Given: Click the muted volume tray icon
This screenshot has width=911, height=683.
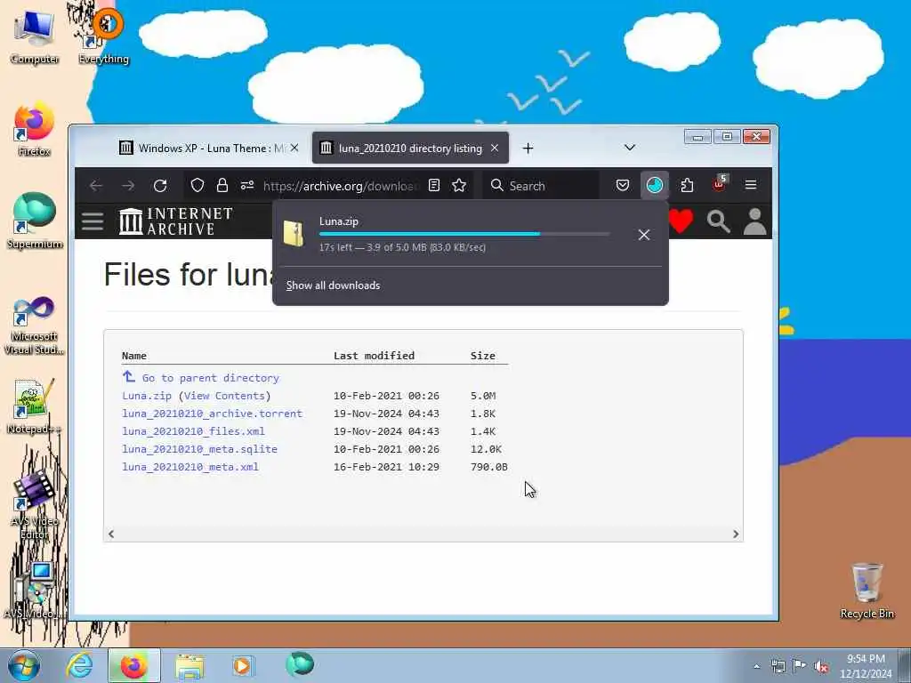Looking at the screenshot, I should coord(821,666).
